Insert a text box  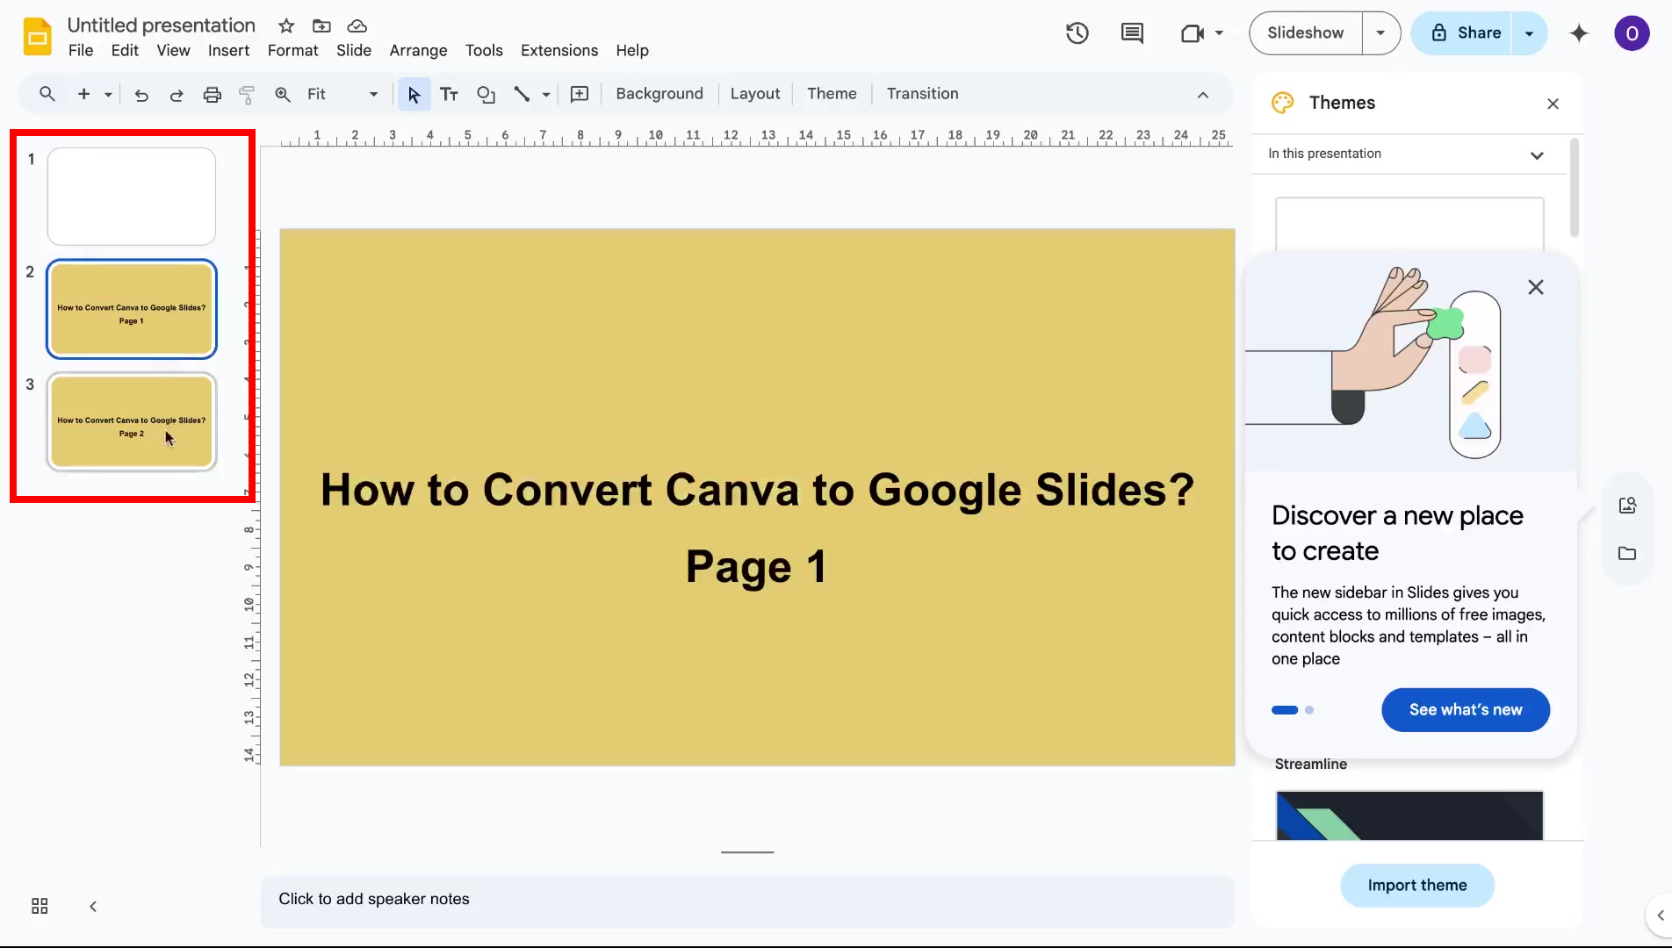[449, 94]
